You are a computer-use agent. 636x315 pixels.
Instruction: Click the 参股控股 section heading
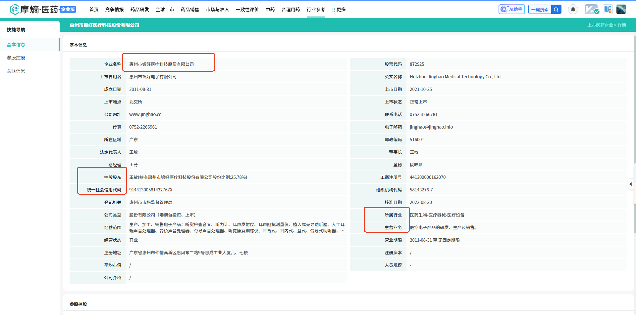point(78,304)
